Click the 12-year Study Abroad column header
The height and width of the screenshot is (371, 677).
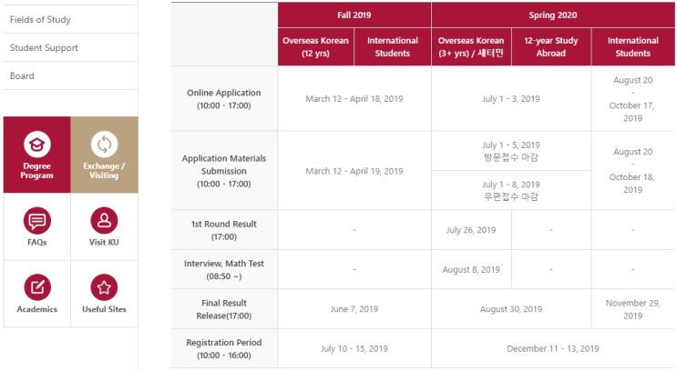551,47
